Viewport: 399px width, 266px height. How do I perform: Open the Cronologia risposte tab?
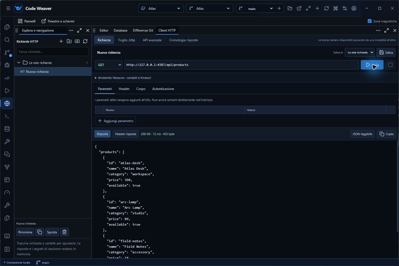(x=184, y=40)
